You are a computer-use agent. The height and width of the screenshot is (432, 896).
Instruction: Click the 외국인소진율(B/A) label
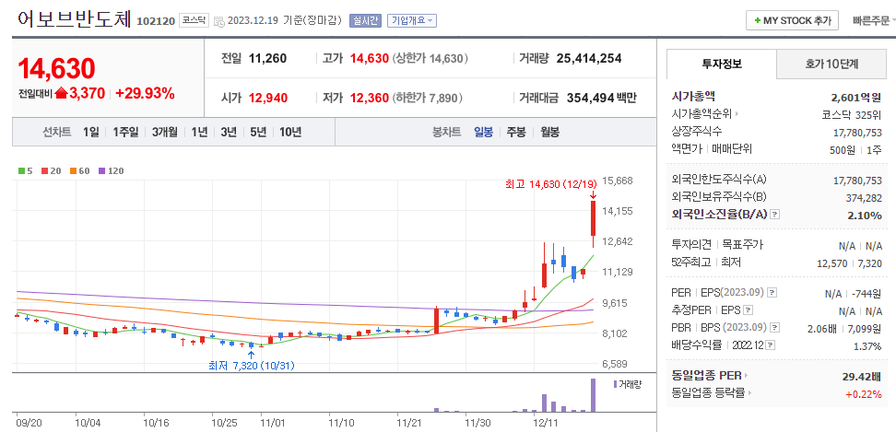[x=719, y=215]
